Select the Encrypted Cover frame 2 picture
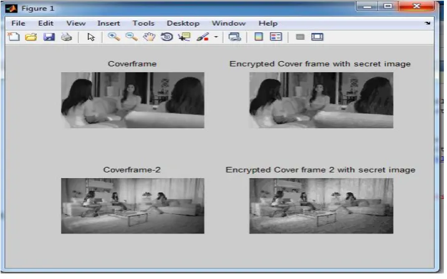The height and width of the screenshot is (279, 447). click(321, 206)
